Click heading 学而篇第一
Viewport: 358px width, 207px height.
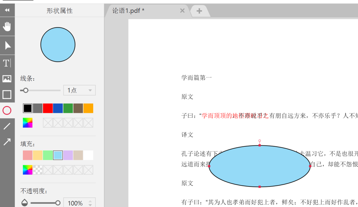(x=197, y=78)
